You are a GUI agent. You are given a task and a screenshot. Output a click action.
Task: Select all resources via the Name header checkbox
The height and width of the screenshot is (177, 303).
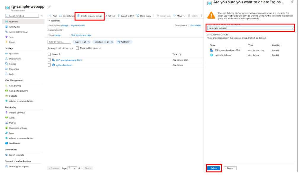point(49,54)
